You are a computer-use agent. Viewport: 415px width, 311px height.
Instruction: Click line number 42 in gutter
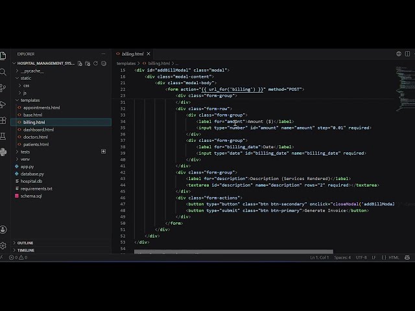click(123, 172)
